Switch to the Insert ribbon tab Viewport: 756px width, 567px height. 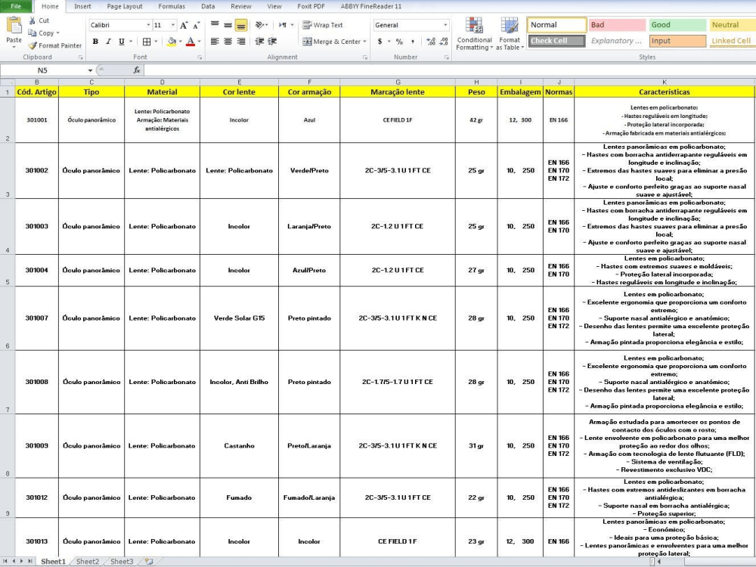tap(82, 6)
